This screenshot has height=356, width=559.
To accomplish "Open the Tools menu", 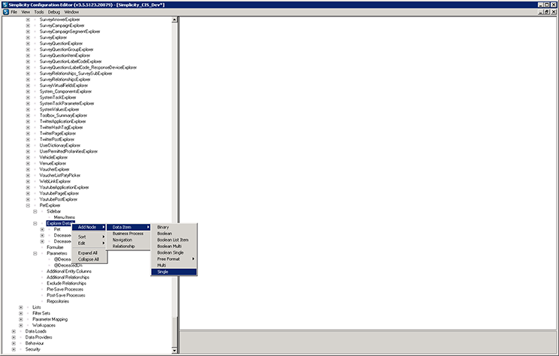I will [38, 12].
